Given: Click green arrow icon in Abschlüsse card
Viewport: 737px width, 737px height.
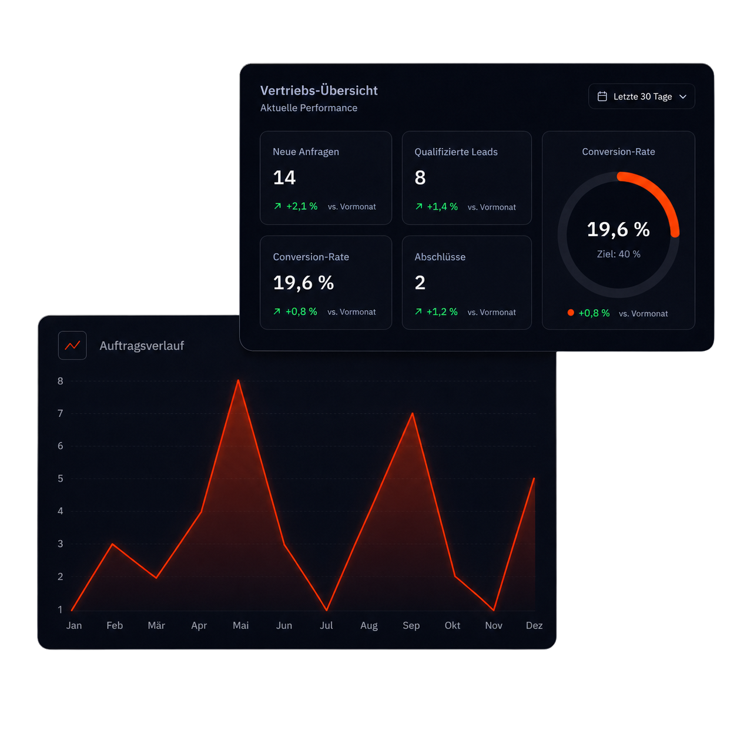Looking at the screenshot, I should (x=418, y=311).
